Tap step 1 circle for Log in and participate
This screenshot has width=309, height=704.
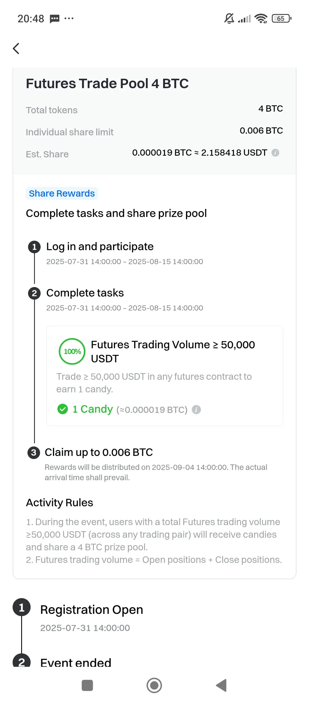point(34,247)
